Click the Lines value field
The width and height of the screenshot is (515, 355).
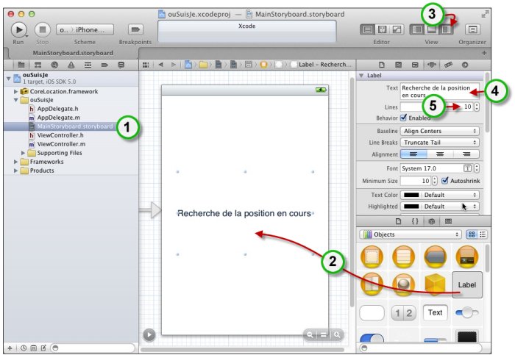click(436, 107)
